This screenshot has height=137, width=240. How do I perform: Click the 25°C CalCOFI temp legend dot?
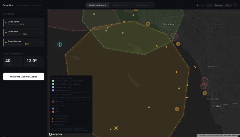pos(53,112)
